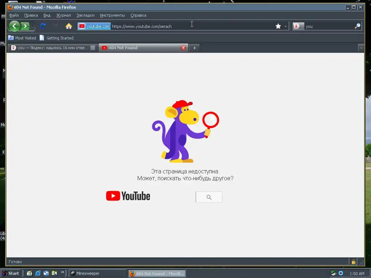Minimize the Firefox window
The image size is (371, 278).
348,7
